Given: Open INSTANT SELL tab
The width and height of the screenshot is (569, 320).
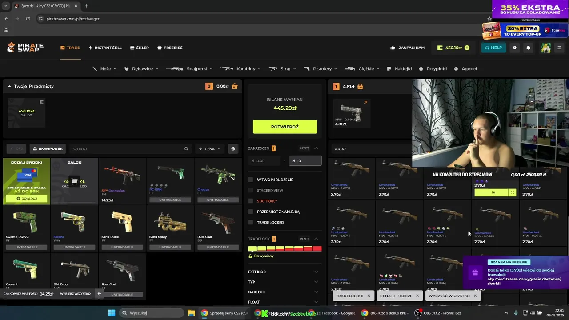Looking at the screenshot, I should click(x=105, y=48).
